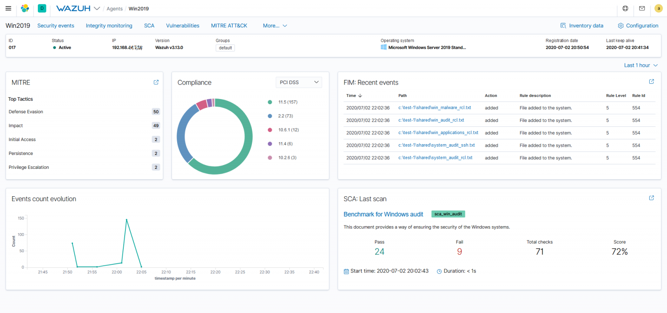Open the 'More' tab dropdown
This screenshot has width=667, height=313.
point(274,26)
